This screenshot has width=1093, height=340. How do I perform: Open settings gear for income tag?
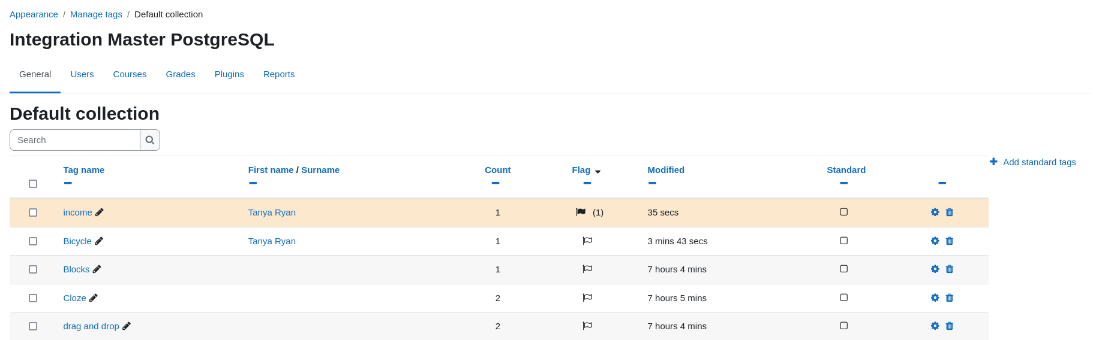(x=935, y=212)
